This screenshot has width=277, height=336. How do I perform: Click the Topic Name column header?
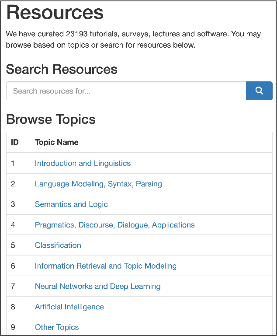57,142
